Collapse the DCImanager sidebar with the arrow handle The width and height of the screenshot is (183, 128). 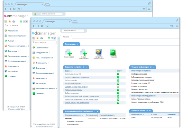coord(59,38)
